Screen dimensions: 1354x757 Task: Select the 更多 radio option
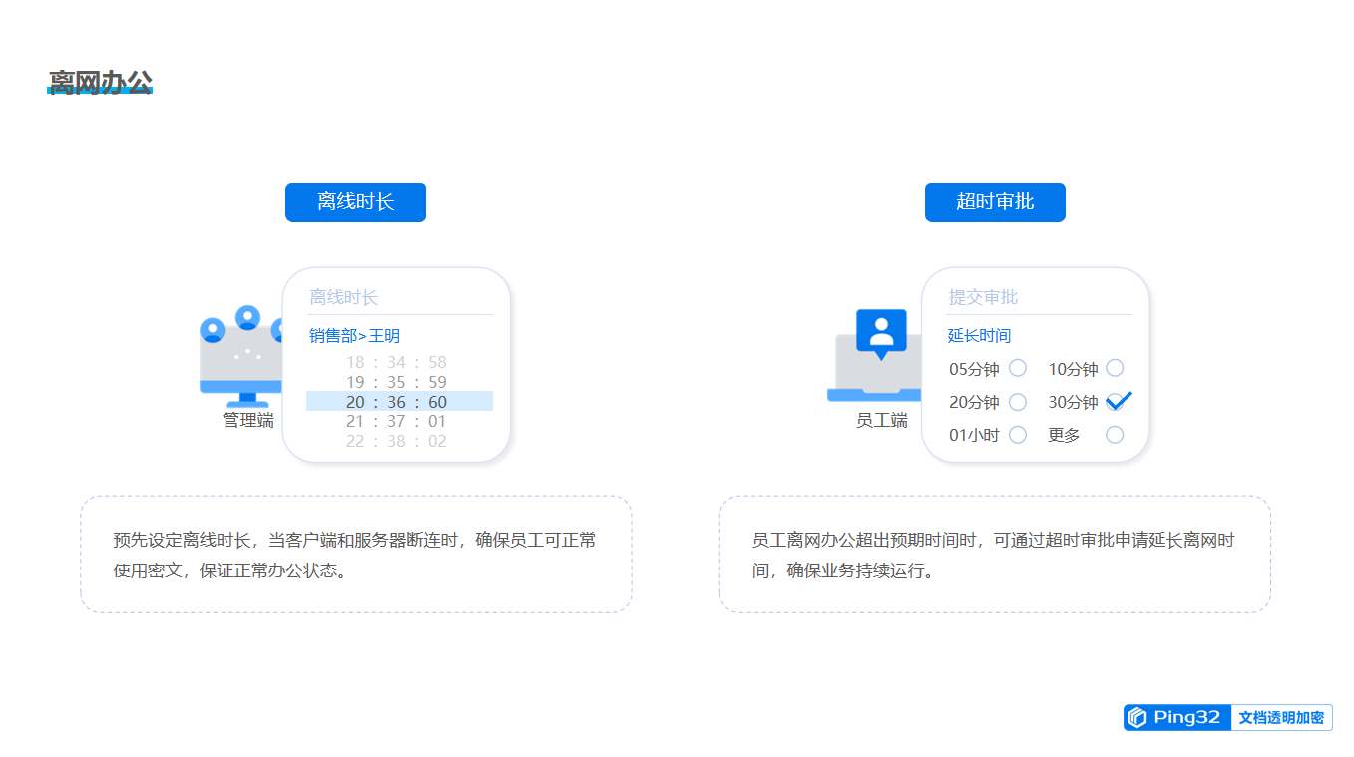click(1115, 435)
